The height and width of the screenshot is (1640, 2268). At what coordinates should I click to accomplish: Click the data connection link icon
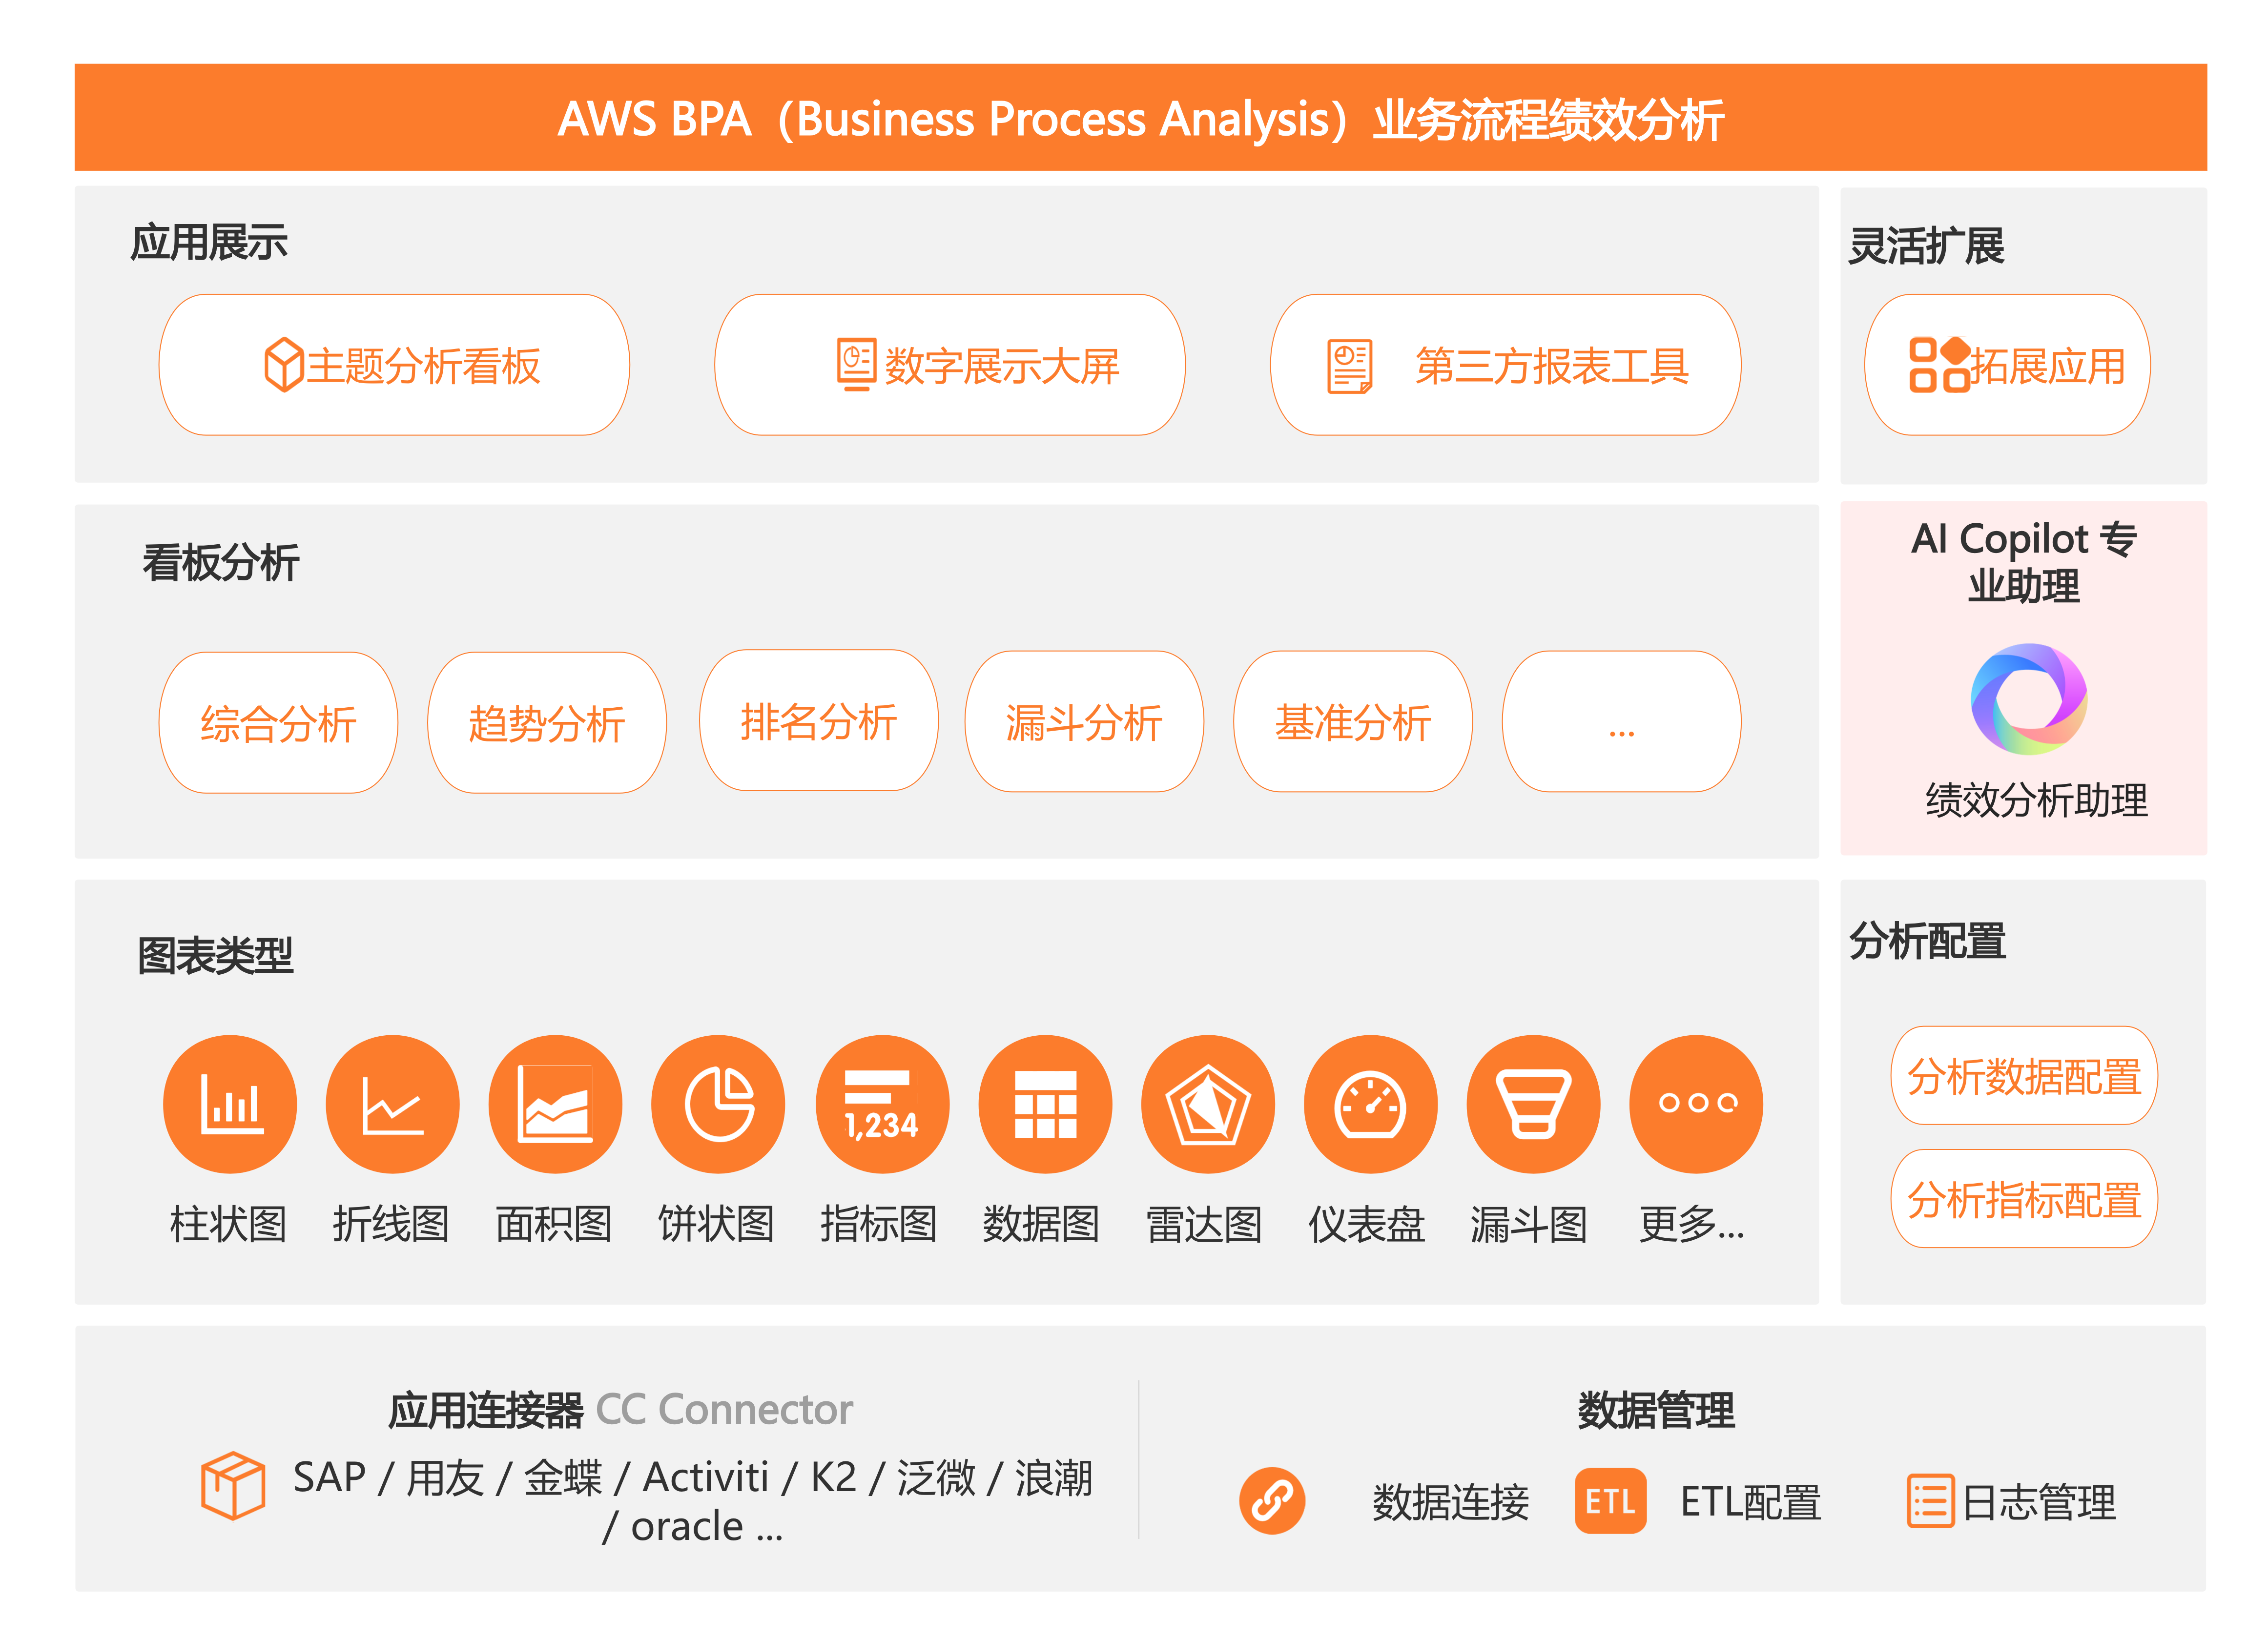tap(1272, 1500)
